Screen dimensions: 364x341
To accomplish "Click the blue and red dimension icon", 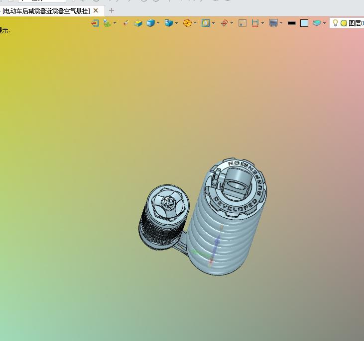I will (x=255, y=23).
